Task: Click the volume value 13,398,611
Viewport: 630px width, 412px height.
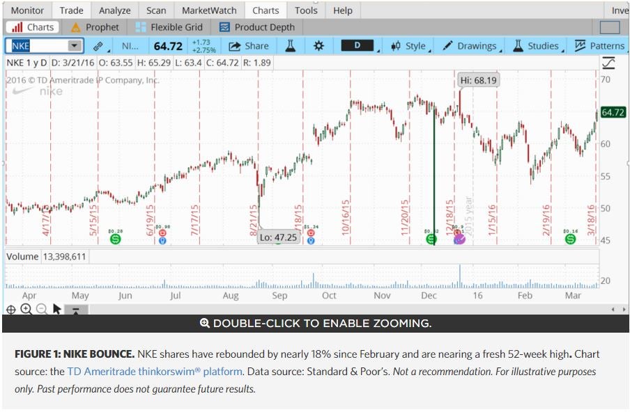Action: (64, 256)
